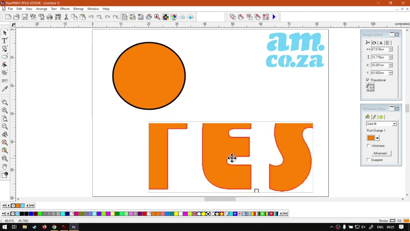410x231 pixels.
Task: Open the Windows Start button
Action: tap(4, 227)
